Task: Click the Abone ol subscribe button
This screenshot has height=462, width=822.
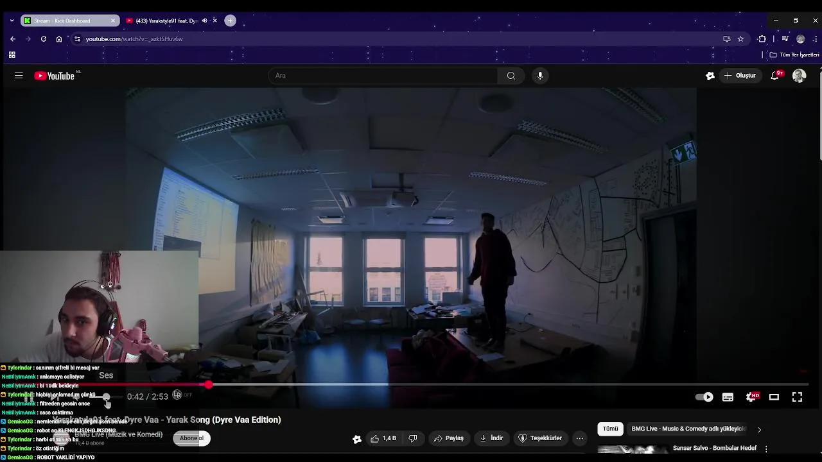Action: click(x=191, y=438)
